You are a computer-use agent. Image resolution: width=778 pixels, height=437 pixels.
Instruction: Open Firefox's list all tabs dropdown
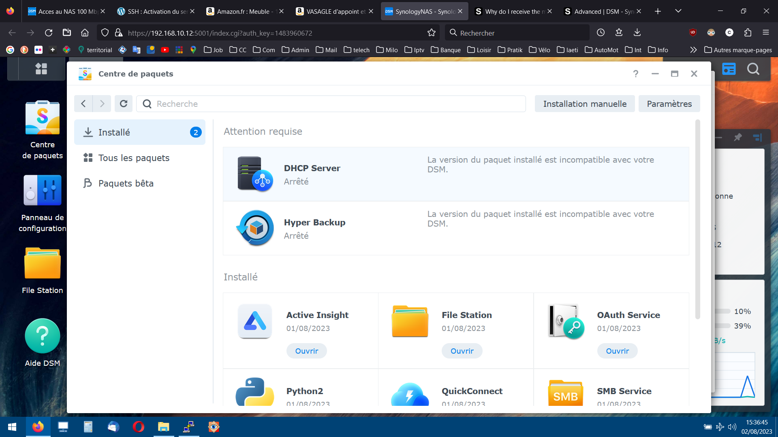click(x=678, y=11)
